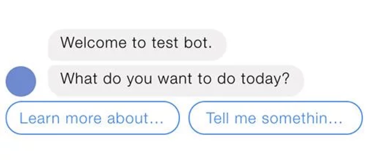Screen dimensions: 370x162
Task: Select the welcome greeting message
Action: [137, 44]
